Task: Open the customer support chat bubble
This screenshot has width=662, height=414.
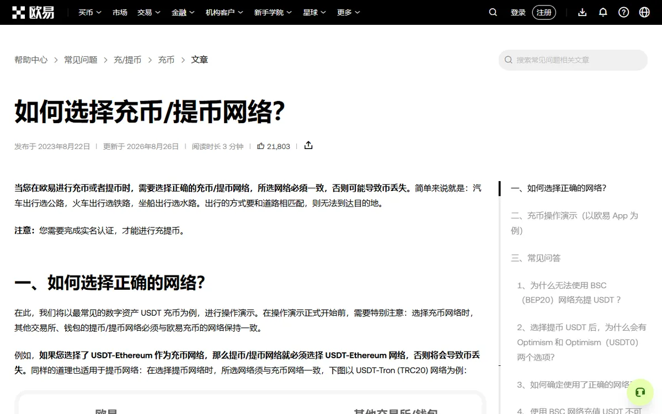Action: [x=640, y=392]
